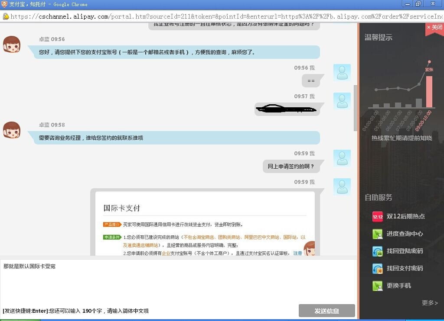Open the 进度查询中心 link

[405, 234]
